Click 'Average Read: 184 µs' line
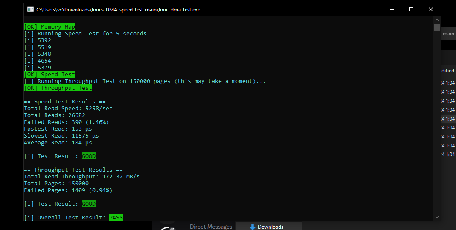456x230 pixels. tap(58, 143)
